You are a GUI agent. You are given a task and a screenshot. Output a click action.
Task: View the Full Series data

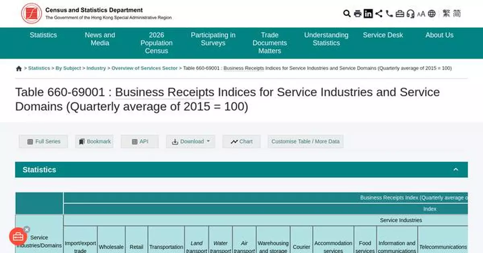click(43, 141)
